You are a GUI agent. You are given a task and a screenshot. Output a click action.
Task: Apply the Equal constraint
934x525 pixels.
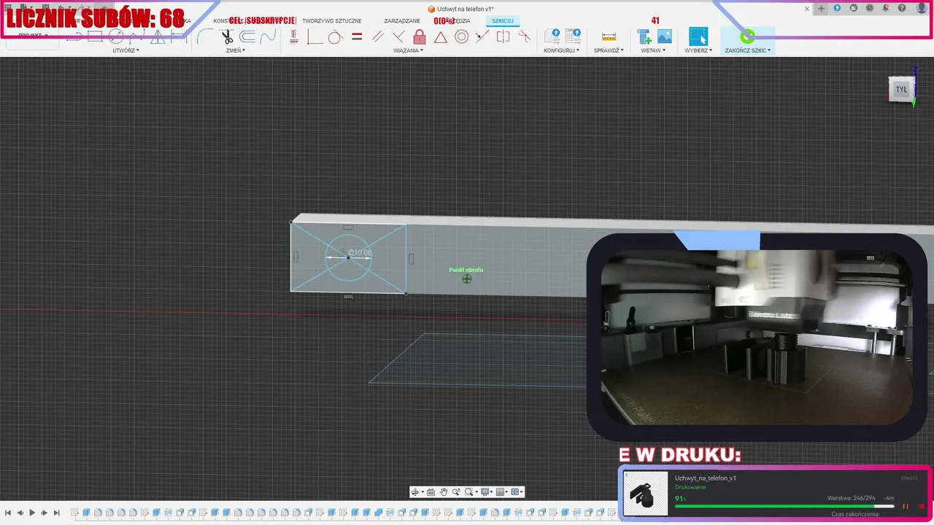[x=357, y=36]
